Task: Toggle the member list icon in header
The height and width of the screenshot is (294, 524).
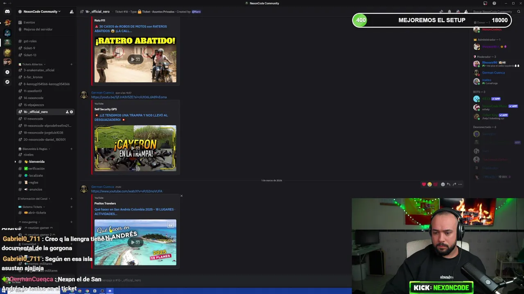Action: pyautogui.click(x=466, y=12)
